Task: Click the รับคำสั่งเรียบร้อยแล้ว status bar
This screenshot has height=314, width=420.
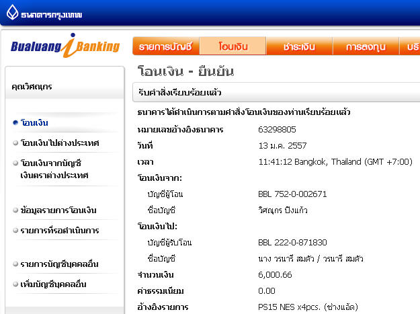Action: point(276,92)
